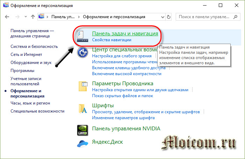
Task: Click the control panel search field
Action: 206,17
